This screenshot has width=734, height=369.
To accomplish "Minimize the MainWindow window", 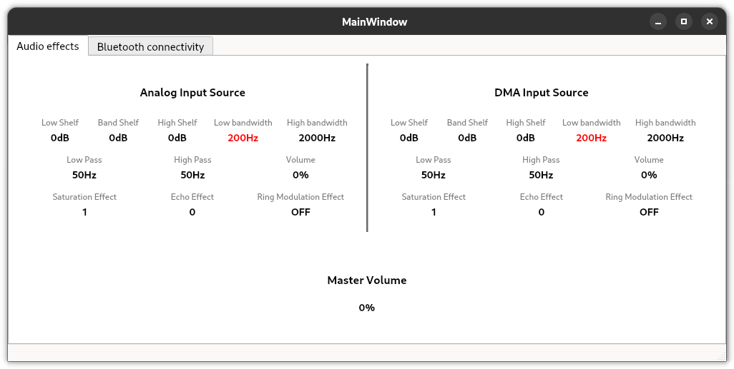I will point(658,21).
